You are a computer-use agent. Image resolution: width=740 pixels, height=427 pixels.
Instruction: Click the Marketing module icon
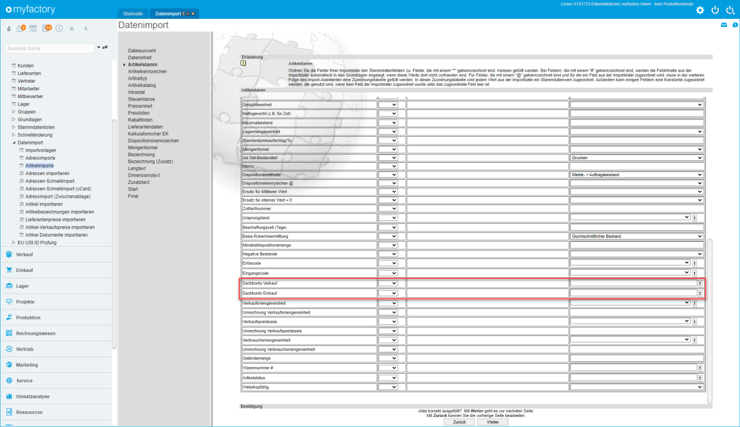pyautogui.click(x=9, y=365)
